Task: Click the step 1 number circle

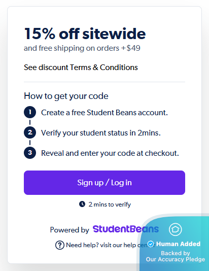Action: 30,112
